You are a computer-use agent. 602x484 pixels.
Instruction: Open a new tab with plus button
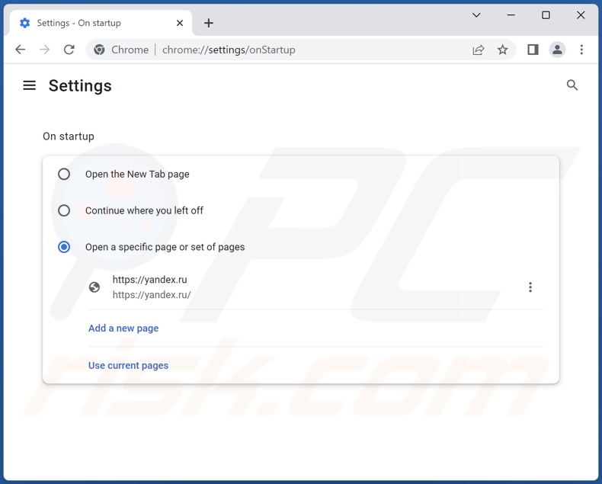point(209,23)
